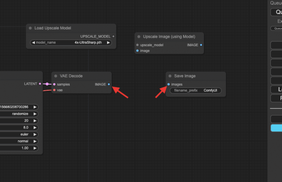Toggle collapse dot on the VAE Decode node
This screenshot has height=182, width=282.
(x=56, y=76)
